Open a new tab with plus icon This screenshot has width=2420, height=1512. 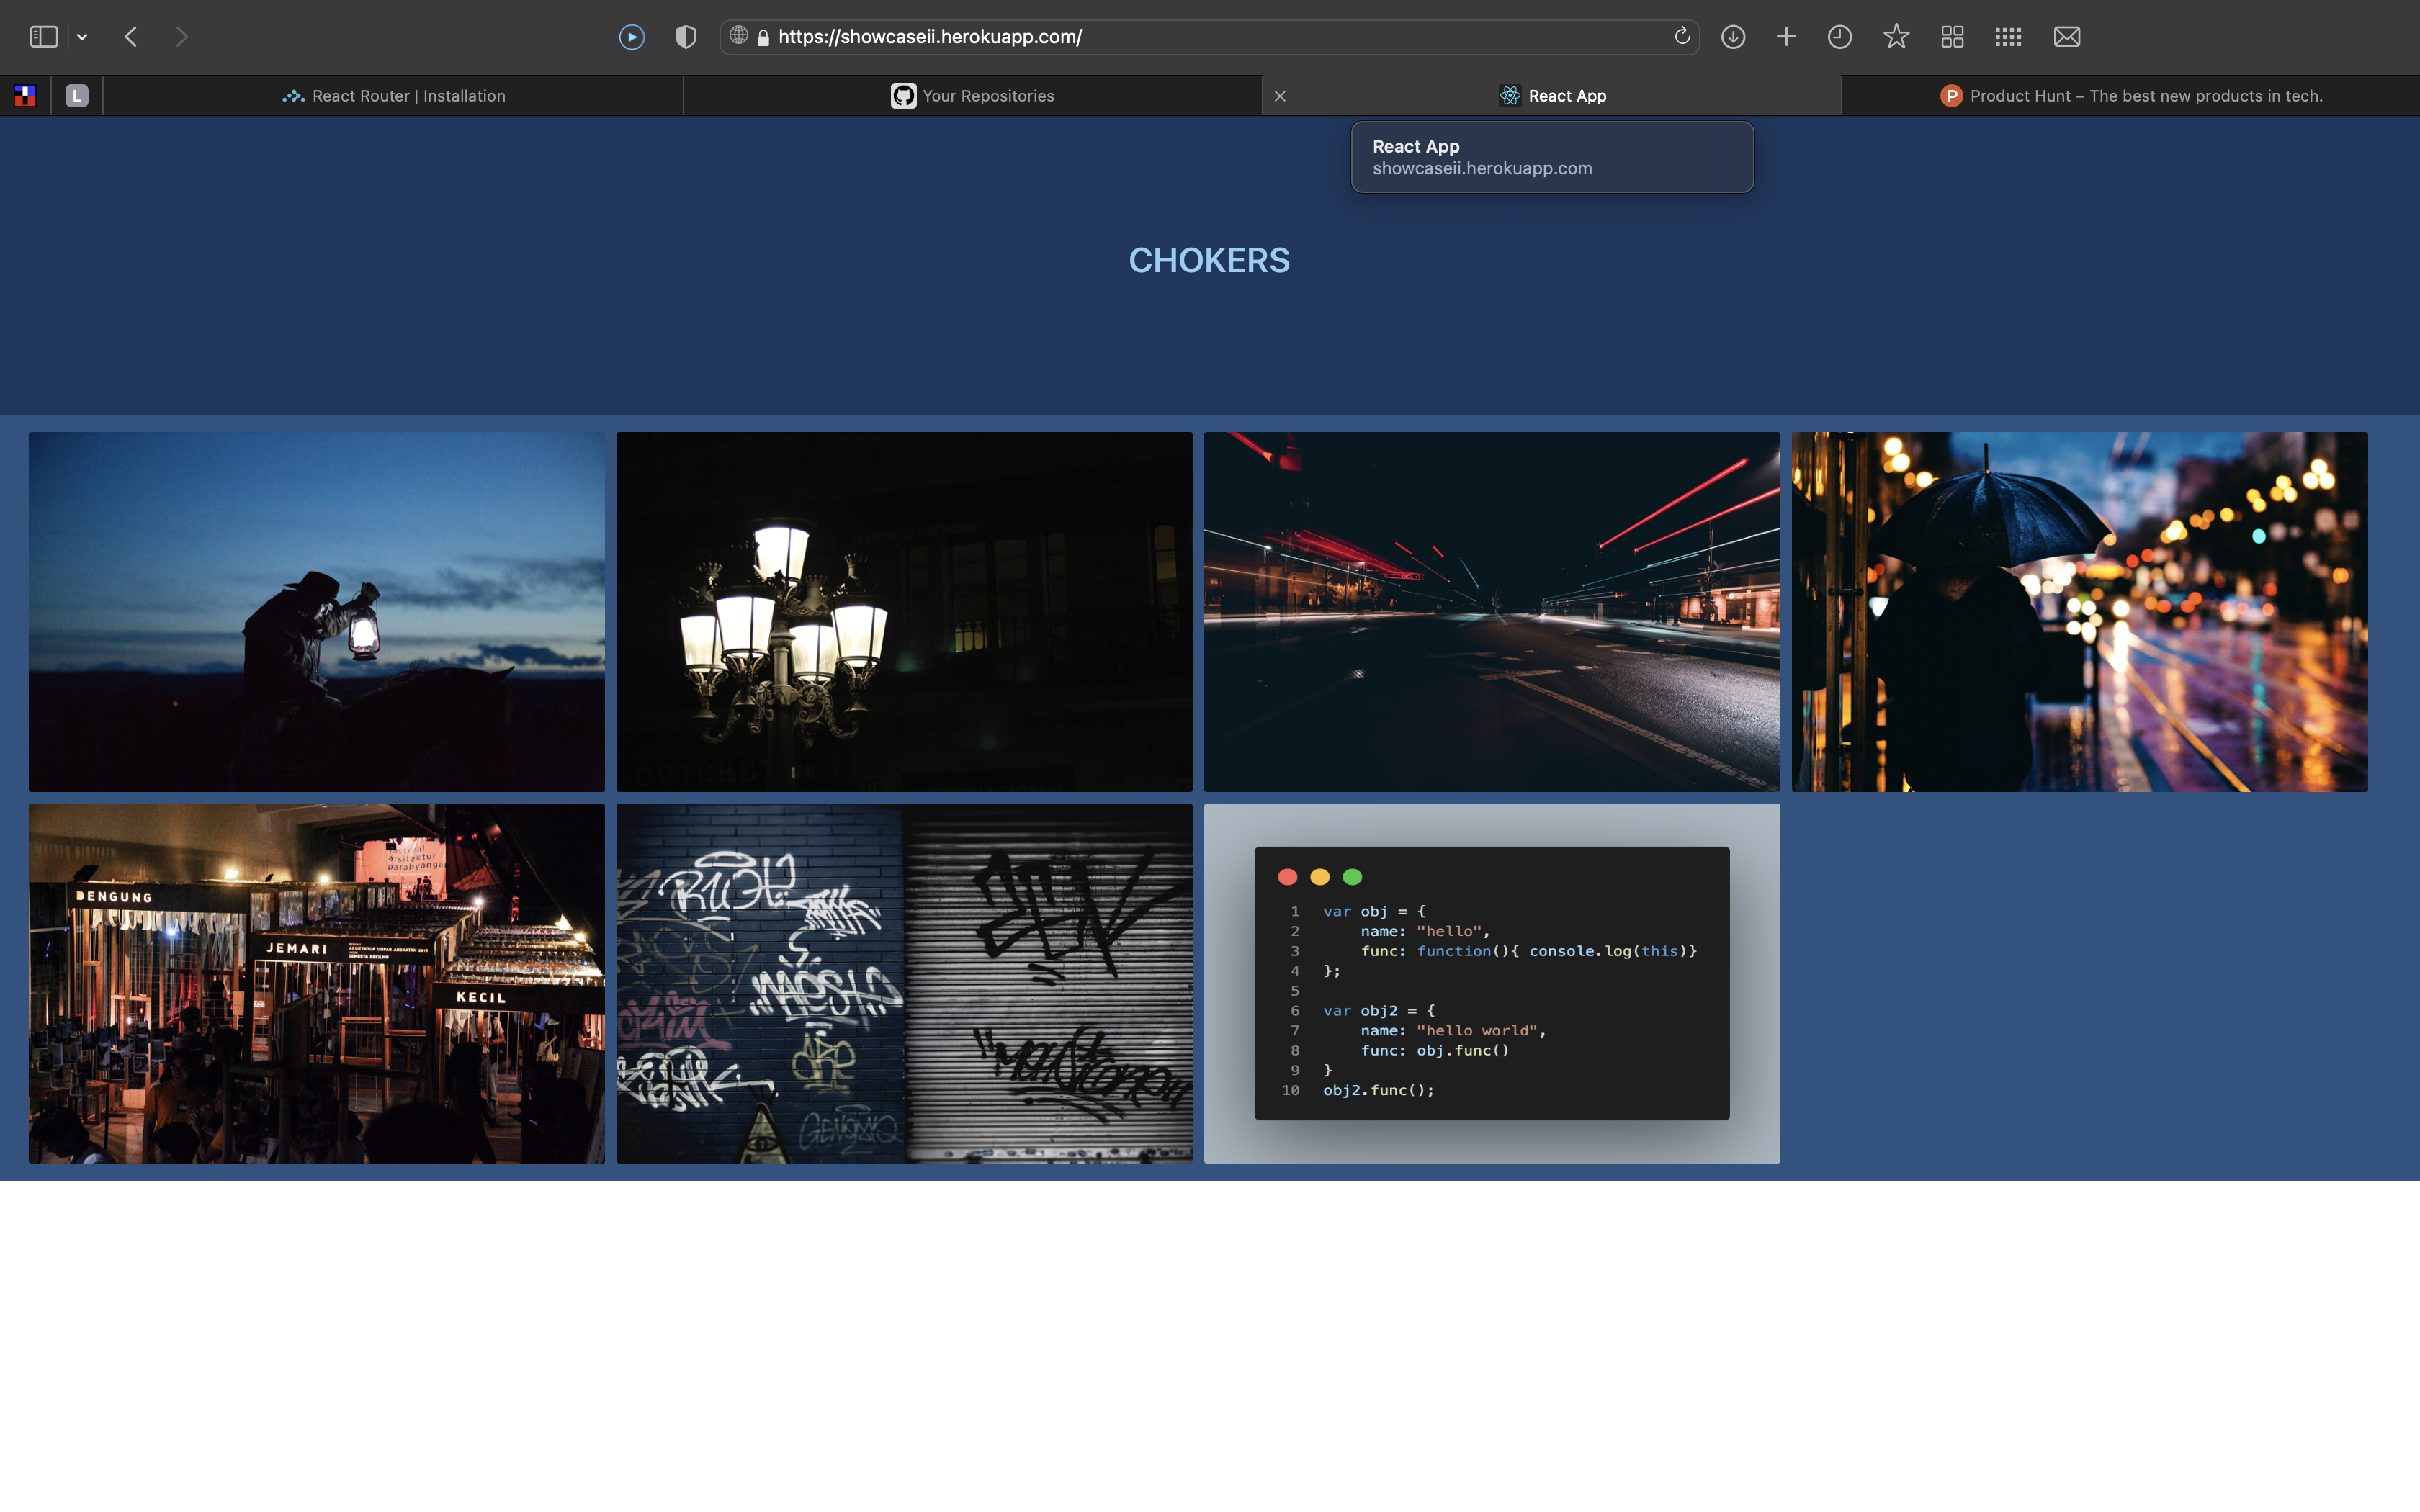coord(1786,37)
